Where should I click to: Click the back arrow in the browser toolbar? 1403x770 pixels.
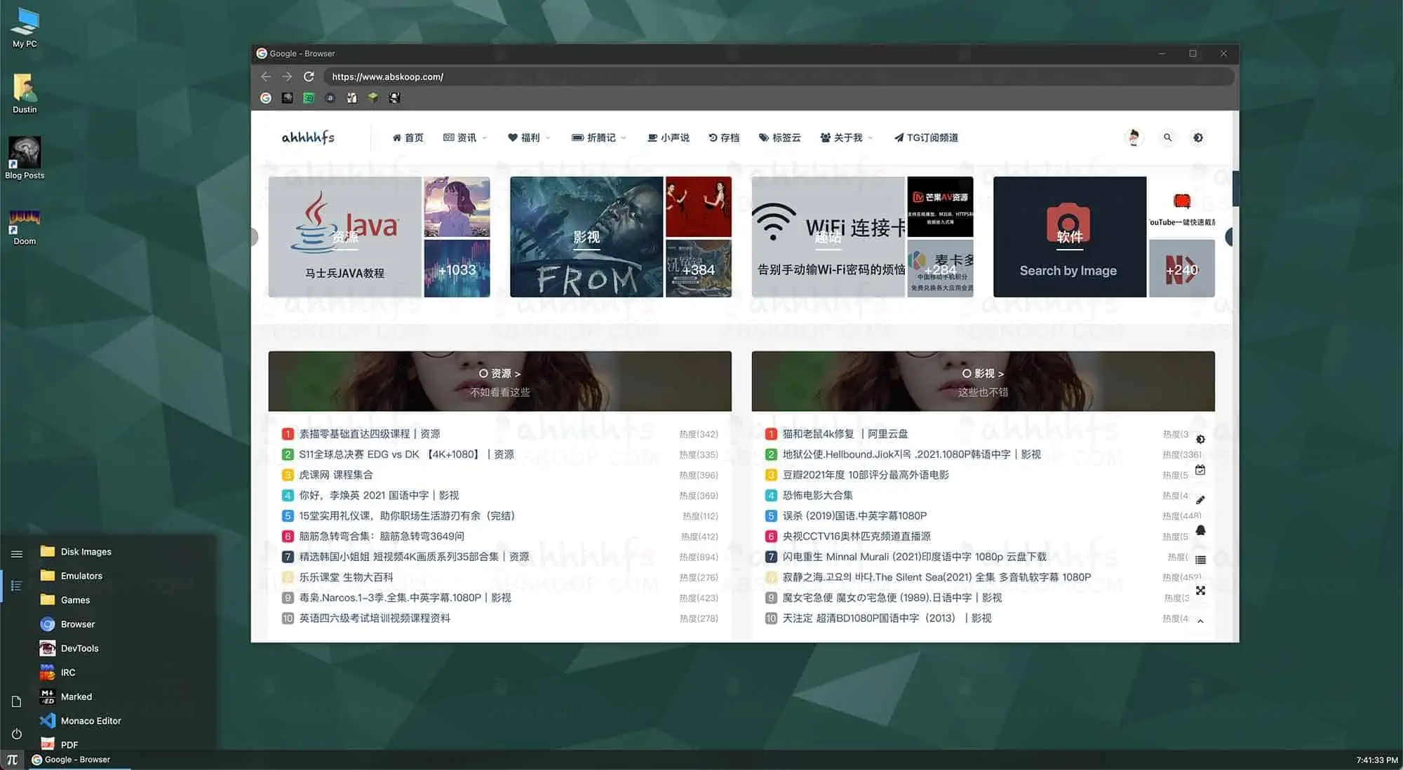266,76
